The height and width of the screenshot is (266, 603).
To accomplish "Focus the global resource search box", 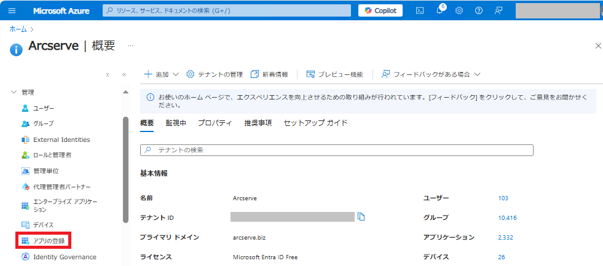I will point(227,10).
